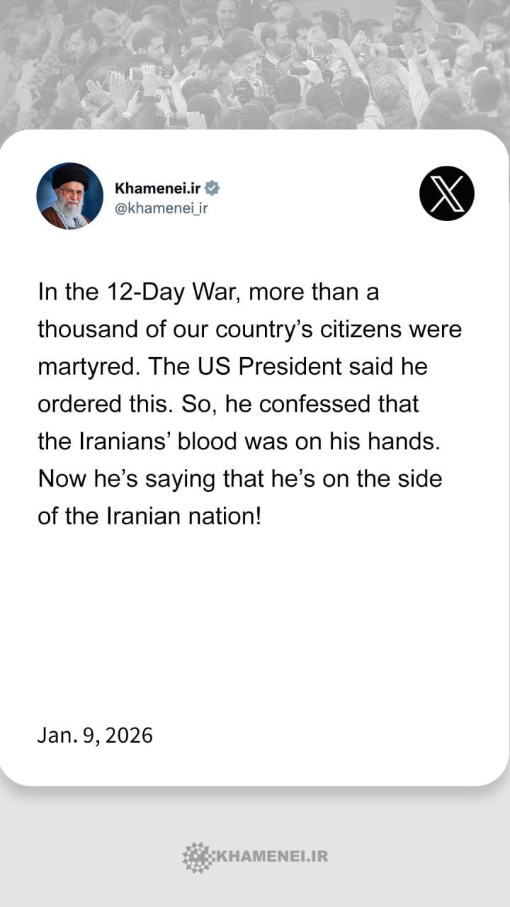Open the profile avatar photo
Image resolution: width=510 pixels, height=907 pixels.
pos(70,196)
